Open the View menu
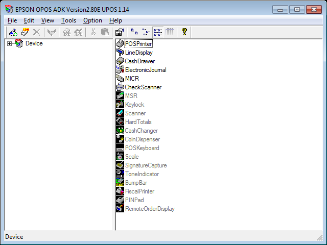327x245 pixels. pyautogui.click(x=48, y=20)
